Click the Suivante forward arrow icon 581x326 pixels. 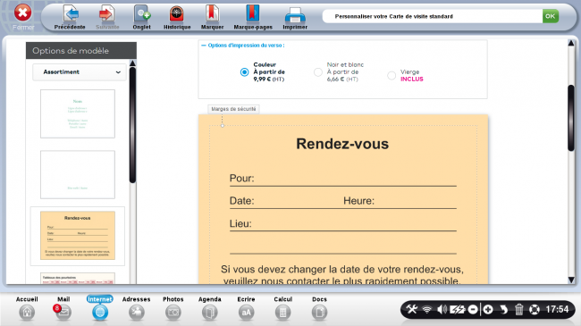(107, 14)
